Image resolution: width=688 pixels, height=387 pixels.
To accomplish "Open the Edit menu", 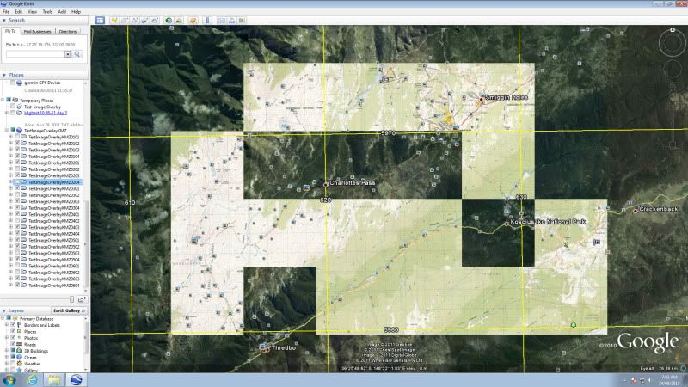I will point(19,12).
